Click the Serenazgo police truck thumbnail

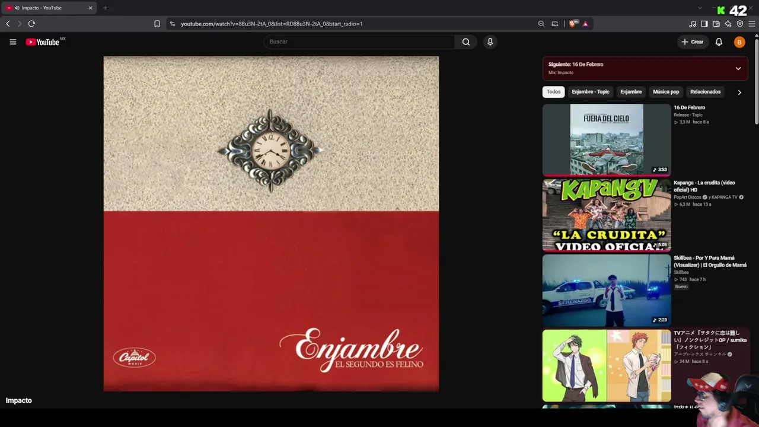pos(607,291)
